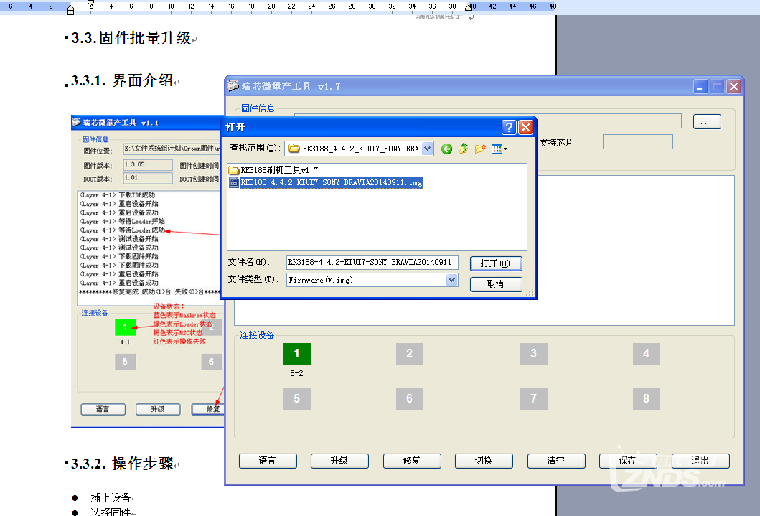
Task: Click the browse "..." firmware button
Action: pyautogui.click(x=707, y=122)
